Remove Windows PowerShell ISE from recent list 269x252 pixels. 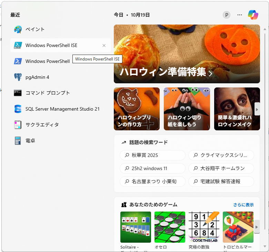(104, 45)
